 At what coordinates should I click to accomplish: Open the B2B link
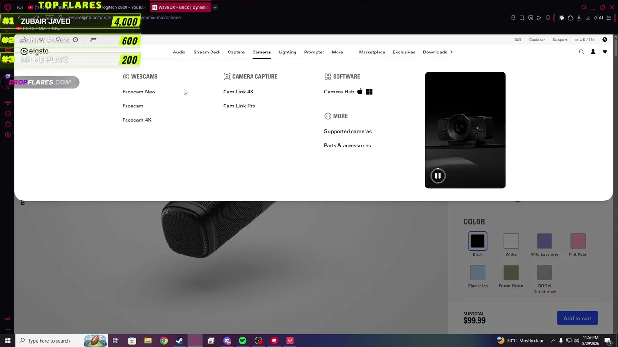[518, 40]
